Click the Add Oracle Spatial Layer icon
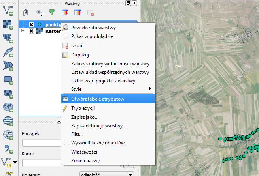This screenshot has width=259, height=176. (8, 80)
